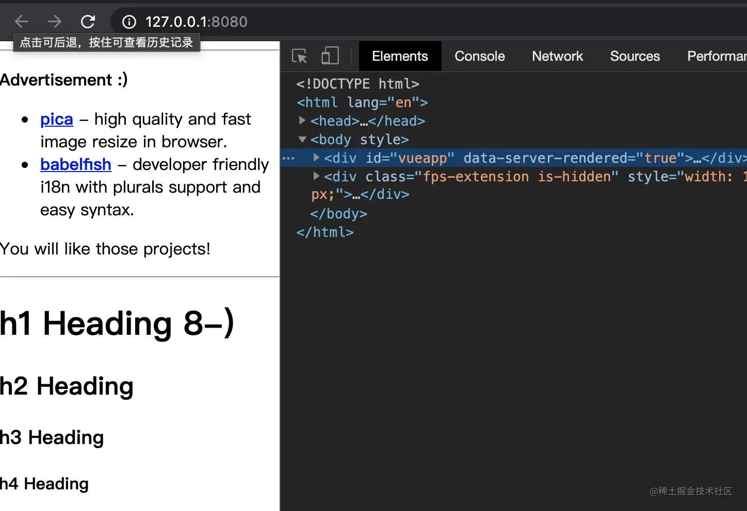Viewport: 747px width, 511px height.
Task: Switch to the Console tab
Action: point(479,56)
